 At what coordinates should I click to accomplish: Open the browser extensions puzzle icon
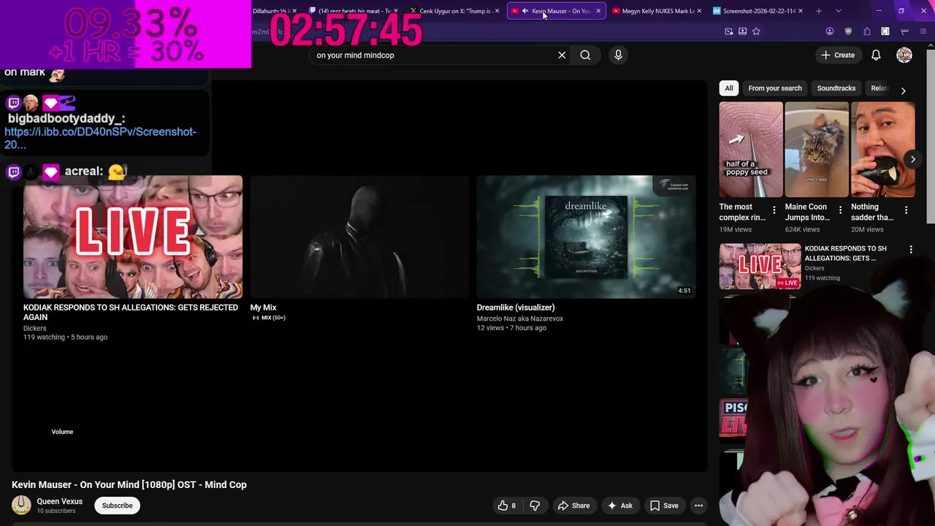866,31
